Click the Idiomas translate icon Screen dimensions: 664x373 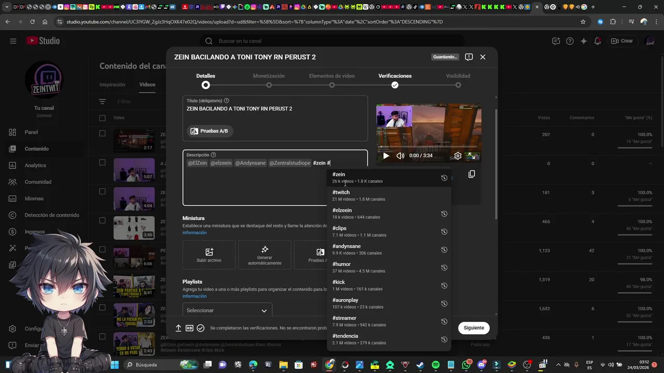coord(13,198)
